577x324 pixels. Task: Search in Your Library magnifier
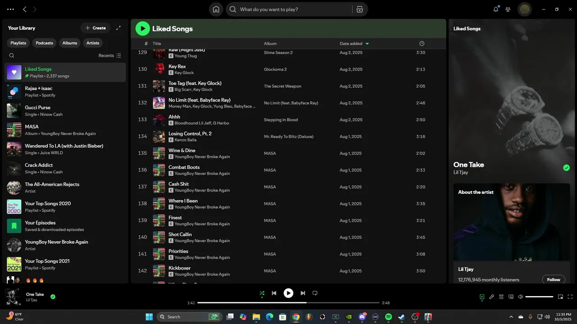click(x=12, y=55)
